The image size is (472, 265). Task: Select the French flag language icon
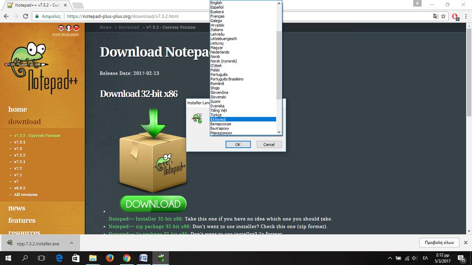[x=69, y=28]
